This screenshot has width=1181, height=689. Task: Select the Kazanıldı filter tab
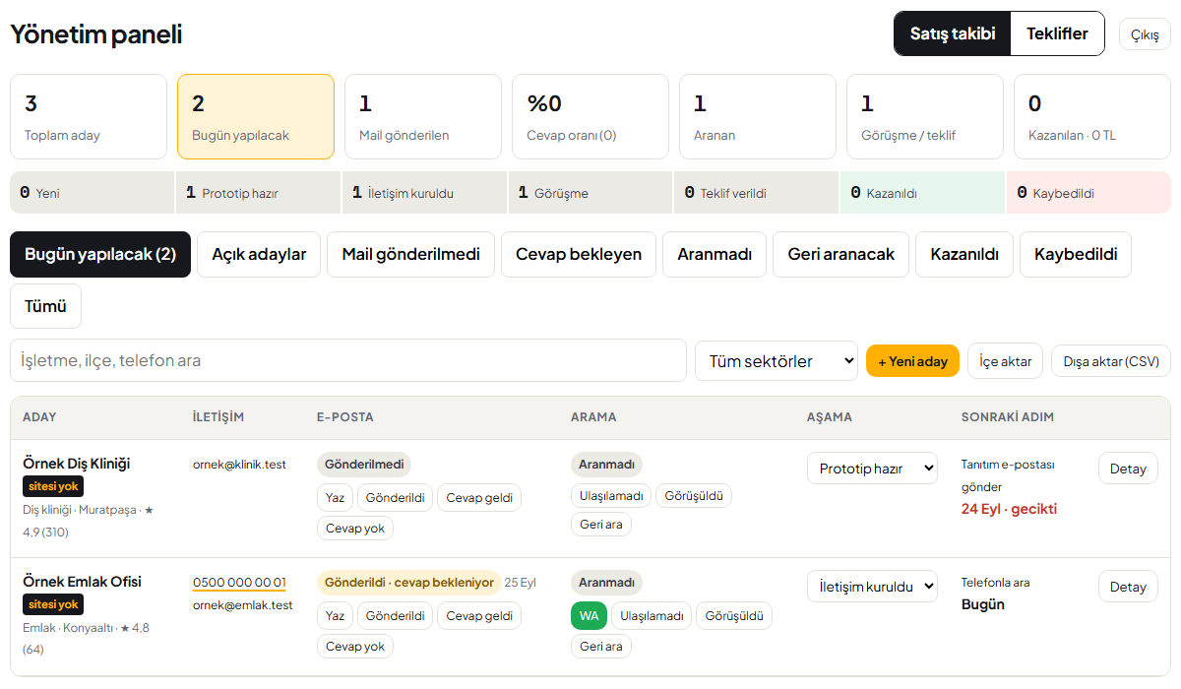(964, 255)
